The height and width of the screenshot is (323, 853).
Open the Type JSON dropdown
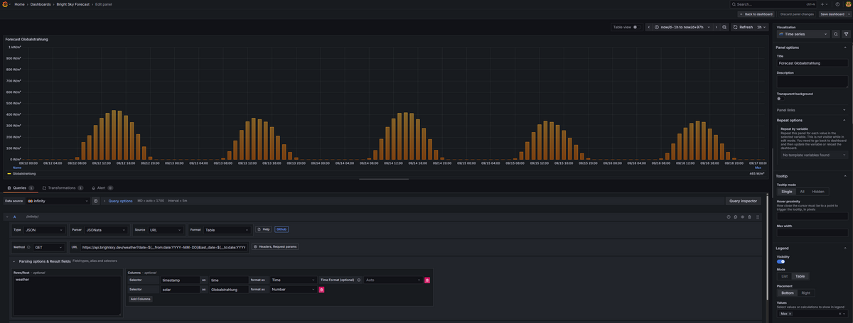point(45,230)
